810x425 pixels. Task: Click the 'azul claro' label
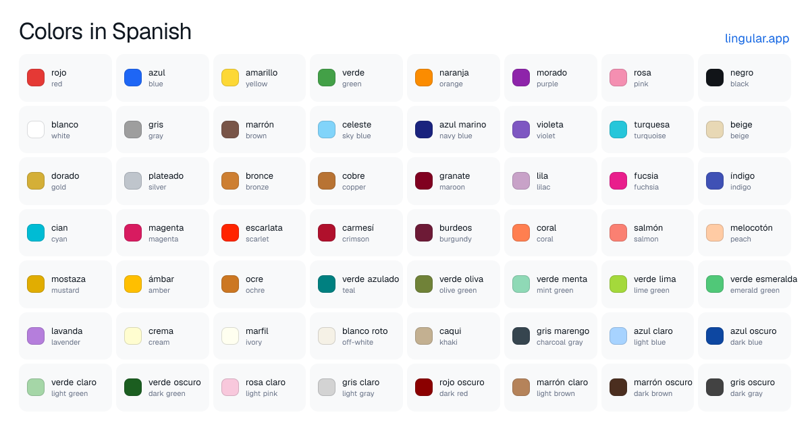tap(653, 331)
